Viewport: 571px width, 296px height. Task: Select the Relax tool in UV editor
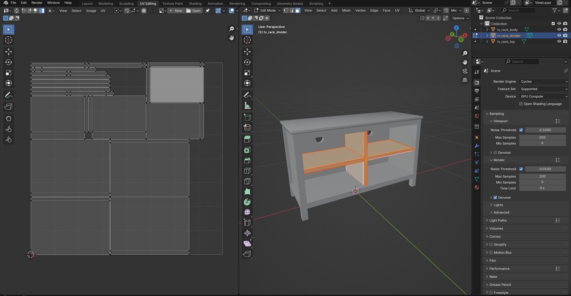click(x=8, y=129)
